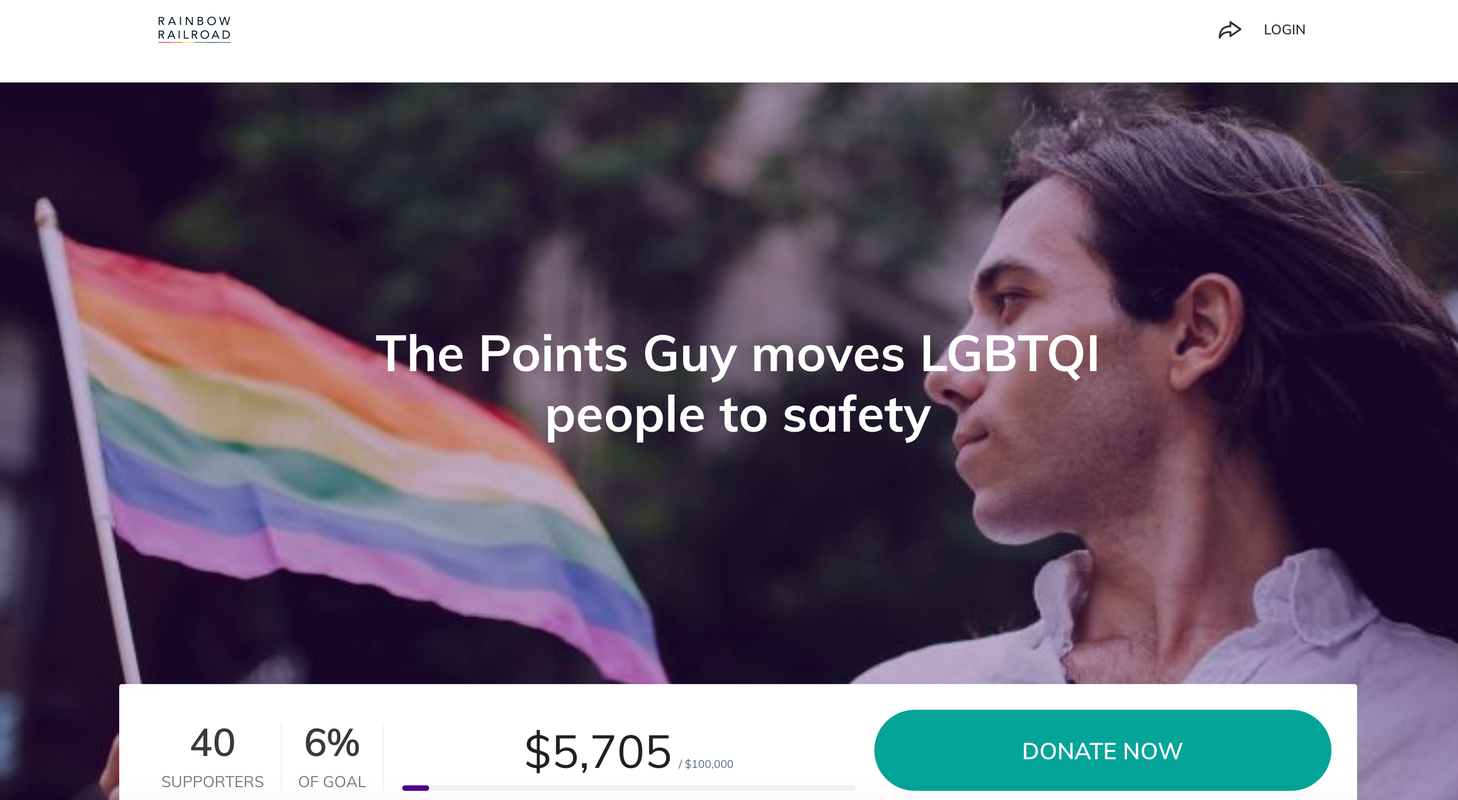Select the 40 supporters count
This screenshot has height=800, width=1458.
(213, 742)
